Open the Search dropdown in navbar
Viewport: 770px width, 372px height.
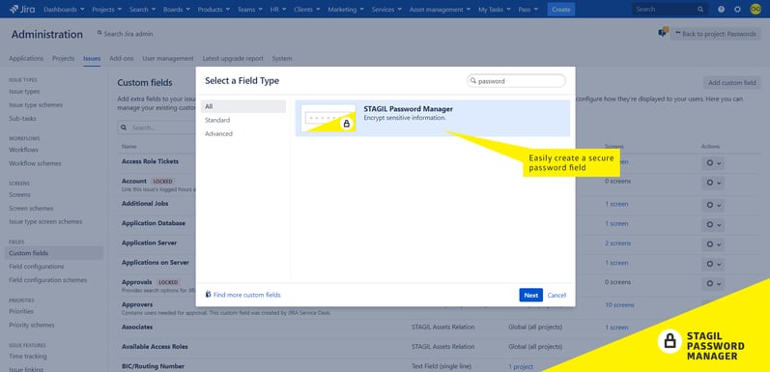pos(142,10)
